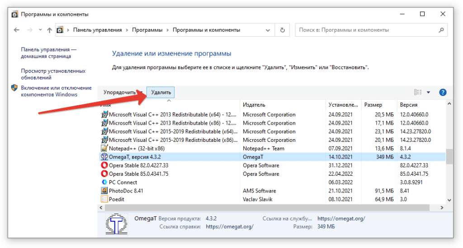Select Visual C++ 2015-2019 Redistributable (x86) icon
Screen dimensions: 463x248
click(104, 140)
